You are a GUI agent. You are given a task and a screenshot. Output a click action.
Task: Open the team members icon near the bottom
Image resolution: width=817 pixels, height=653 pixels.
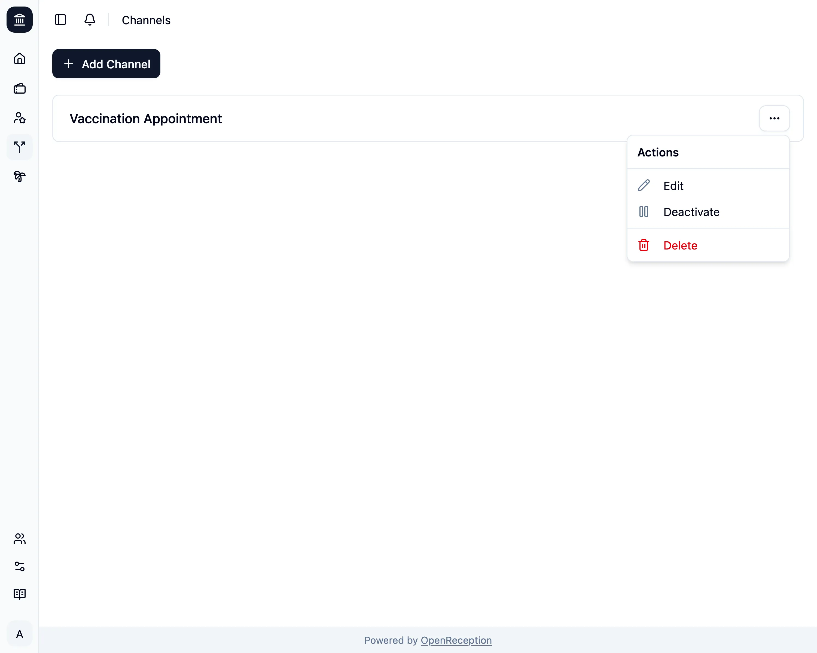pos(19,539)
